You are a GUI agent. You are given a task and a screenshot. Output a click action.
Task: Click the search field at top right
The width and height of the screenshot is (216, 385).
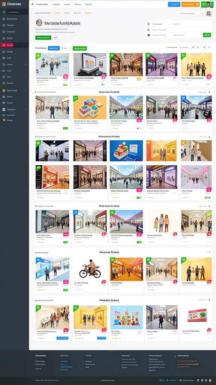[191, 14]
